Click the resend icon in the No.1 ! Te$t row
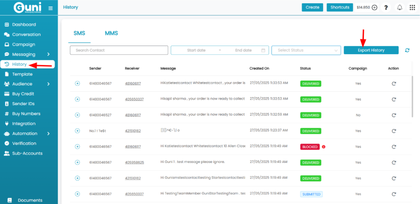 [393, 131]
